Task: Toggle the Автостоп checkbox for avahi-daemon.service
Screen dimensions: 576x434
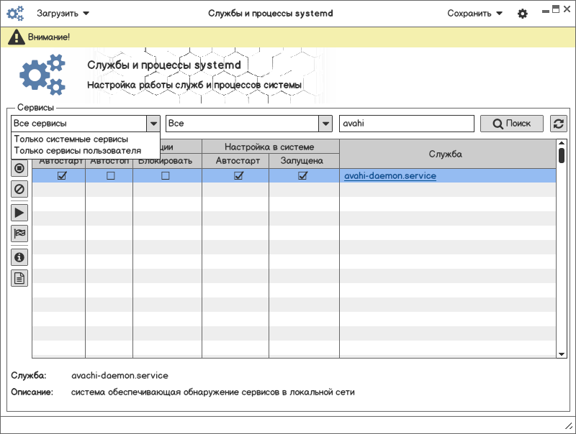Action: 110,176
